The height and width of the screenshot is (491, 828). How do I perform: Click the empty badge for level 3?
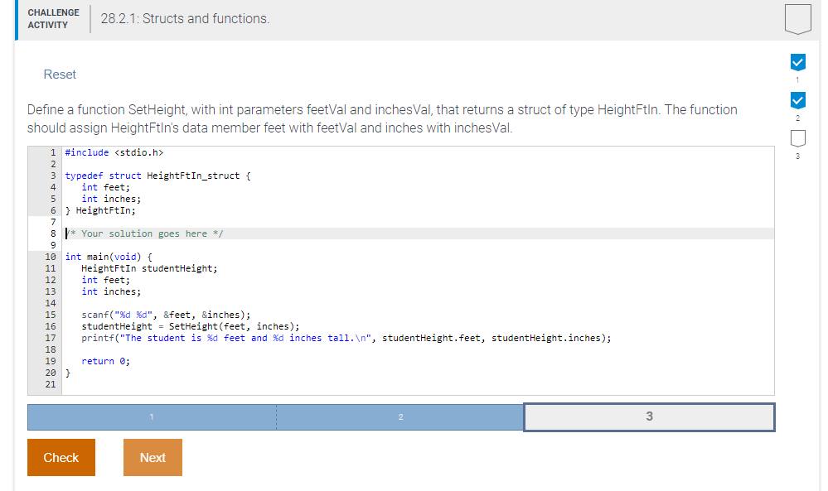[x=797, y=138]
